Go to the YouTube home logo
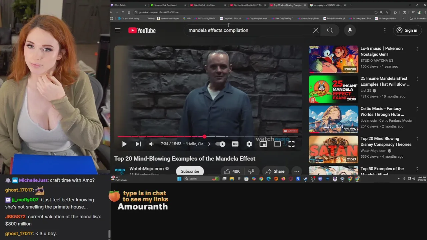427x240 pixels. 142,30
